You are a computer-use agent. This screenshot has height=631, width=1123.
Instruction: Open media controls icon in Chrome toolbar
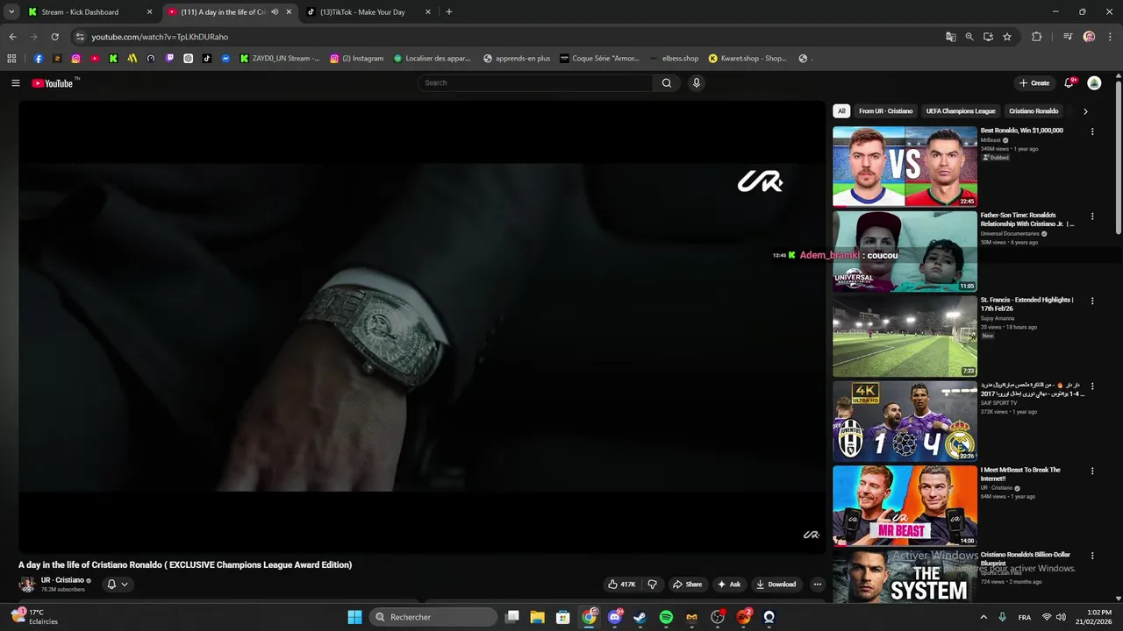(x=1068, y=37)
